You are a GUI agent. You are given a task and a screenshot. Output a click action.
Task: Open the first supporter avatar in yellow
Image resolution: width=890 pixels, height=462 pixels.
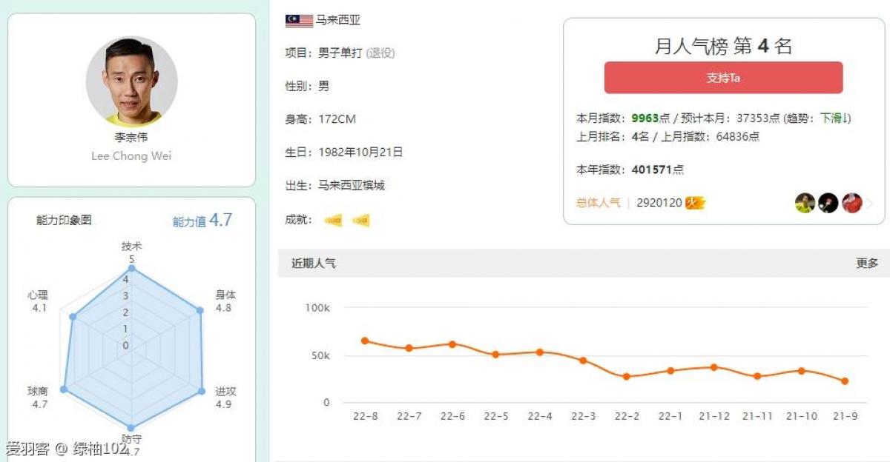click(x=805, y=203)
